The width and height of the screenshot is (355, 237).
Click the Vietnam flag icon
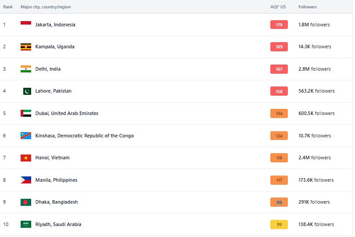(26, 158)
